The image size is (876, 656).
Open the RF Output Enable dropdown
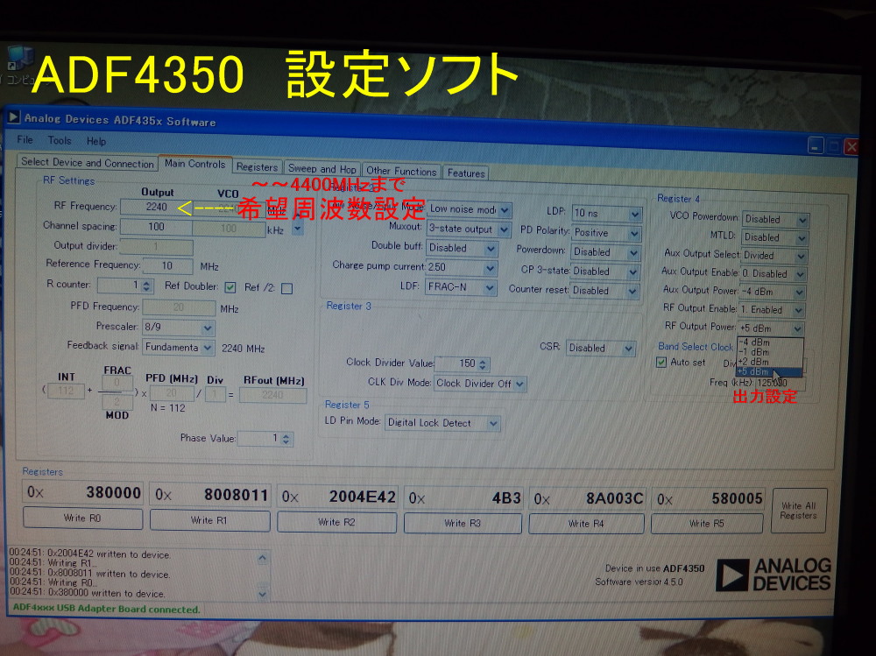pyautogui.click(x=798, y=310)
